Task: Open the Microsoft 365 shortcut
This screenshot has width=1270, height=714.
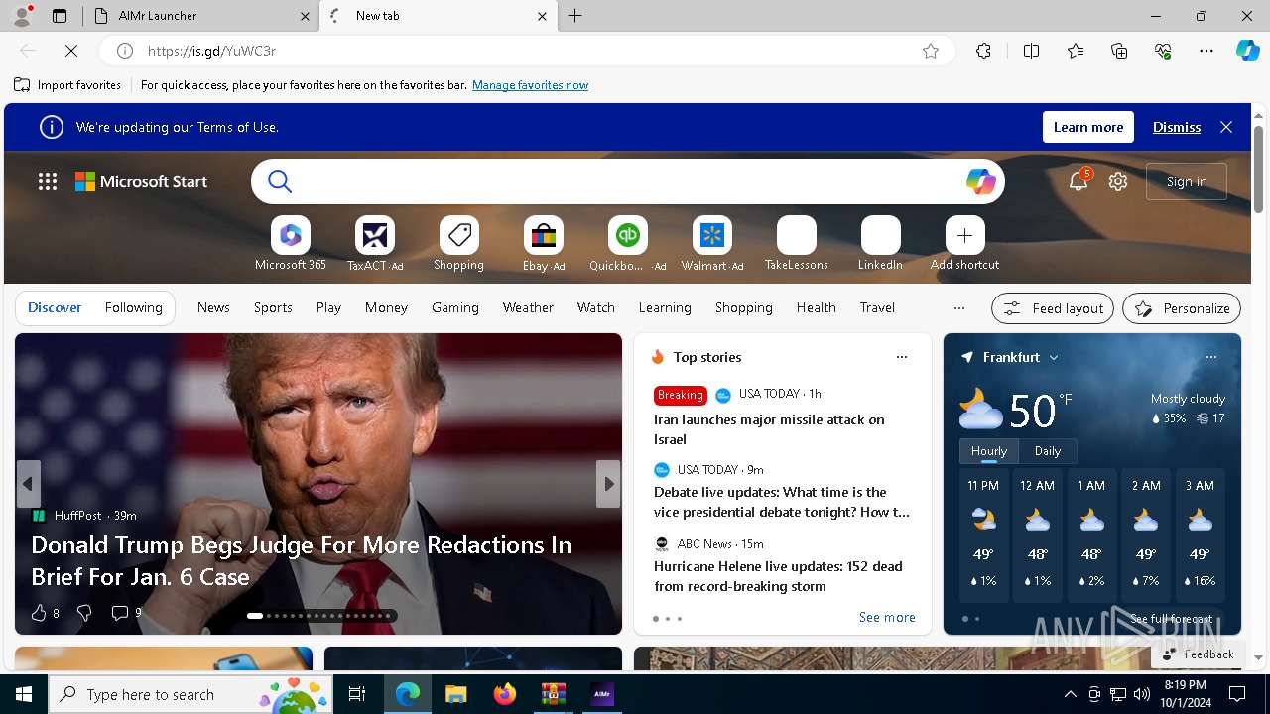Action: 291,236
